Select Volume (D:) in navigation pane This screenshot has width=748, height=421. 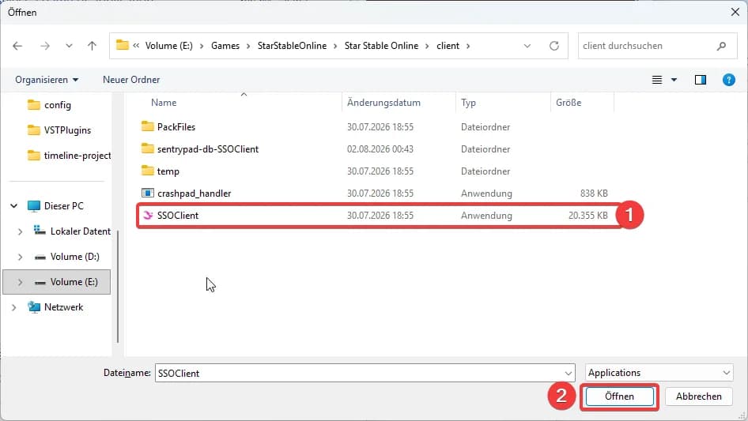75,257
